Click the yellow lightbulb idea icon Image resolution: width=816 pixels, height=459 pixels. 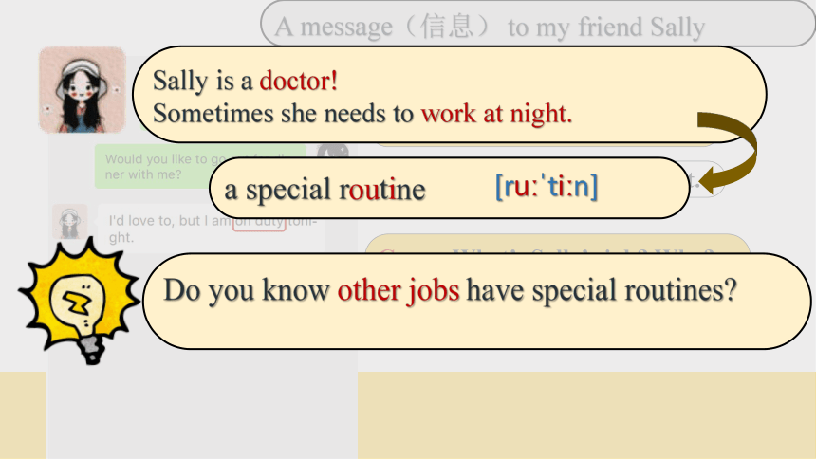coord(79,302)
